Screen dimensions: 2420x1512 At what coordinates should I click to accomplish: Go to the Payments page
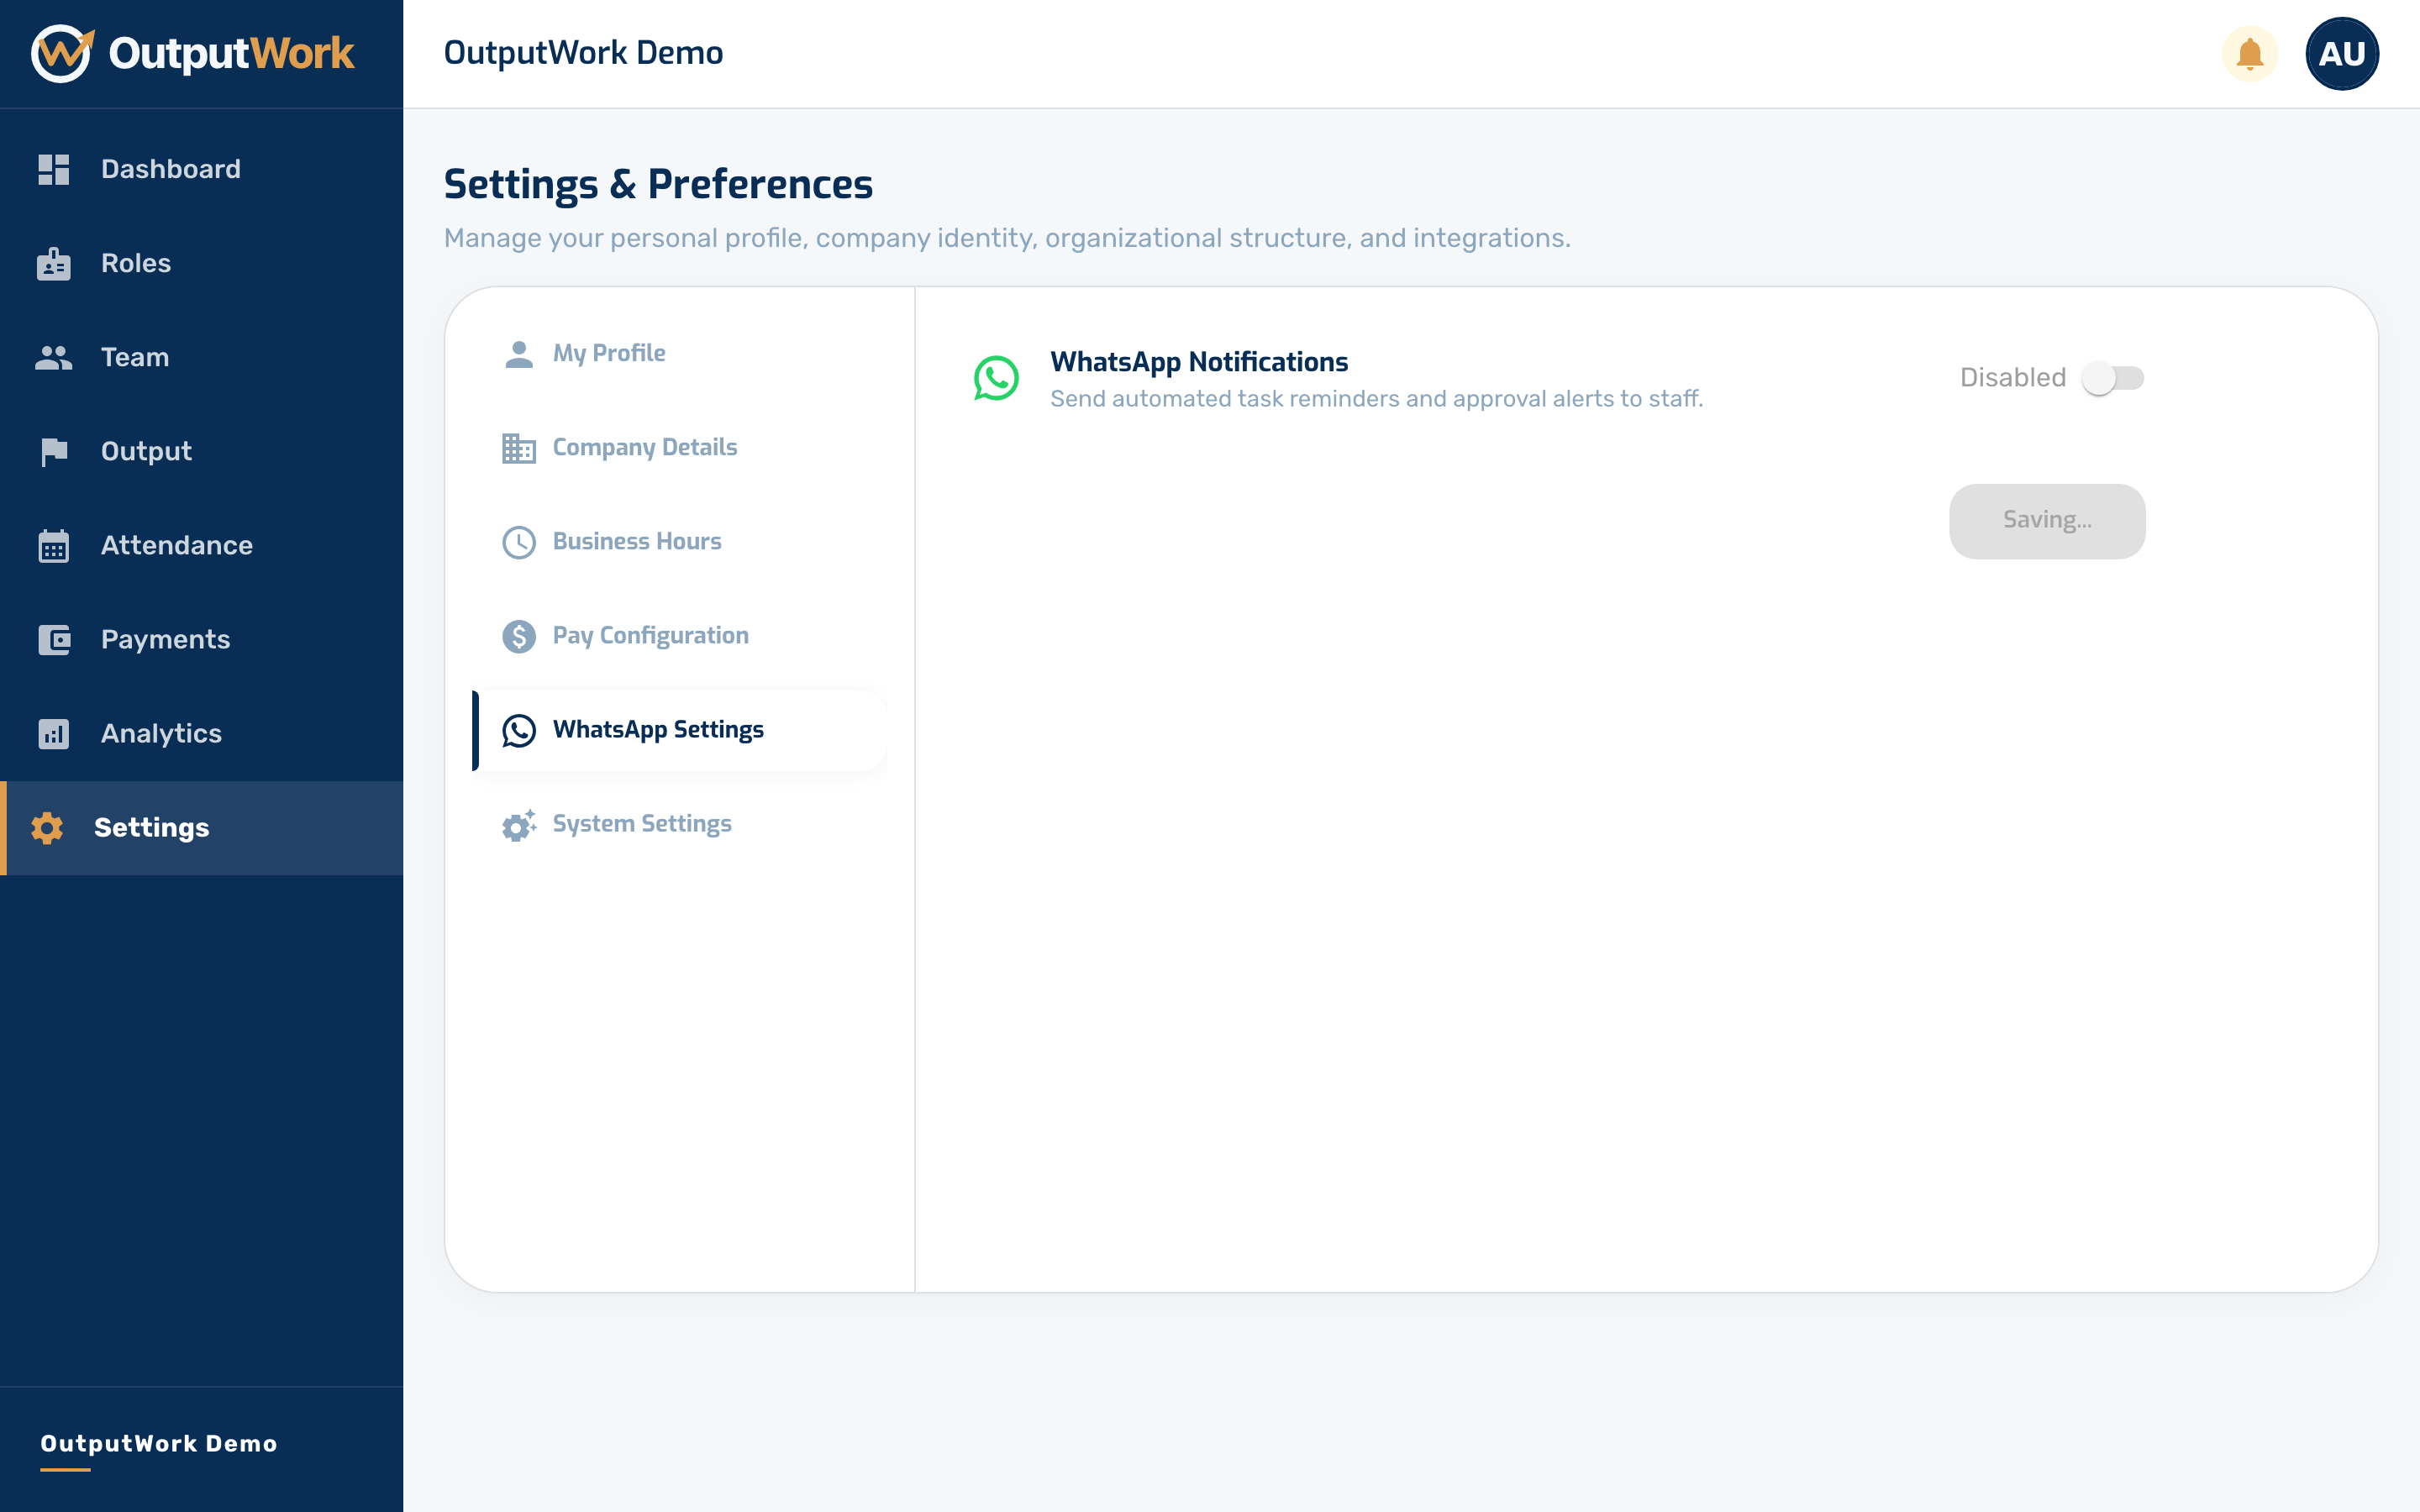point(202,639)
